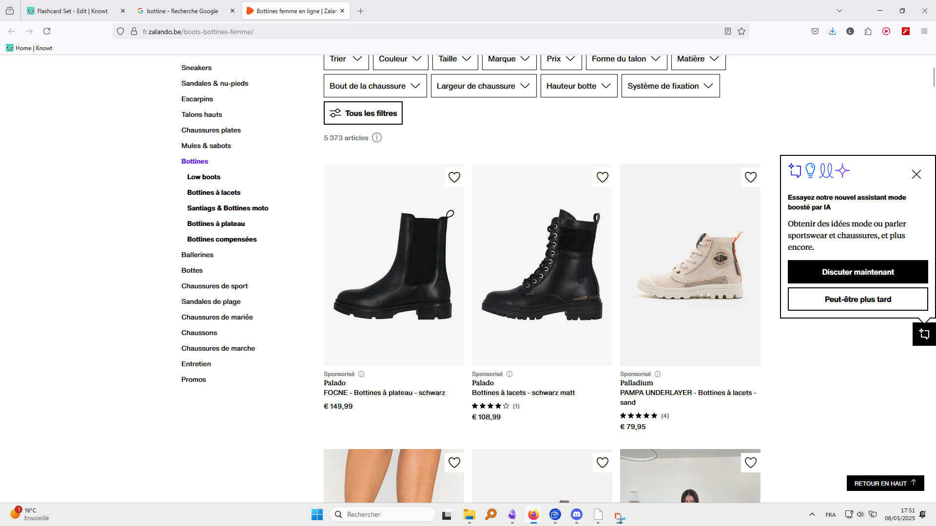Add the FOCNE bottines to favorites with the heart
The width and height of the screenshot is (936, 526).
[454, 177]
